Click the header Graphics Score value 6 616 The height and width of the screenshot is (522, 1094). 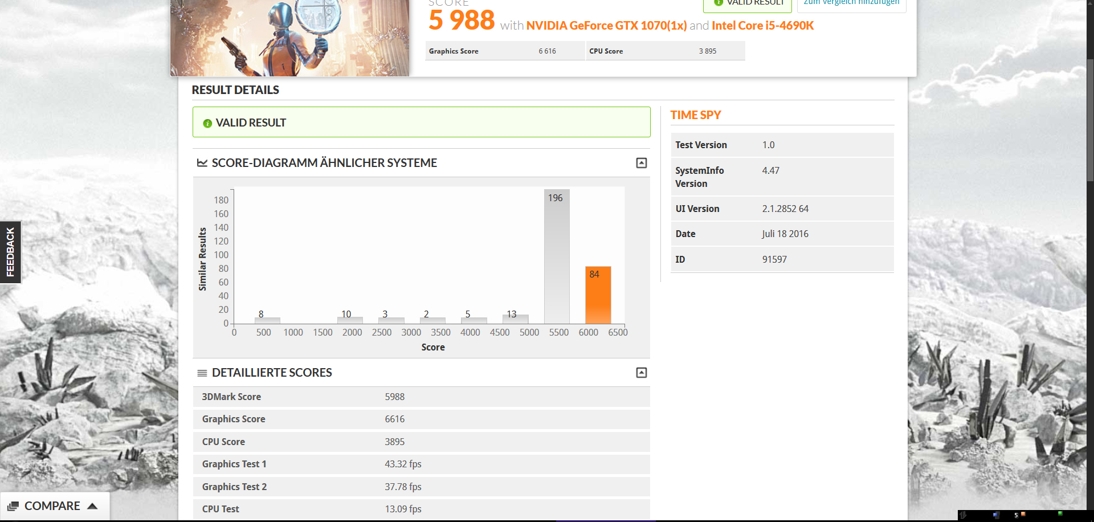pos(547,51)
